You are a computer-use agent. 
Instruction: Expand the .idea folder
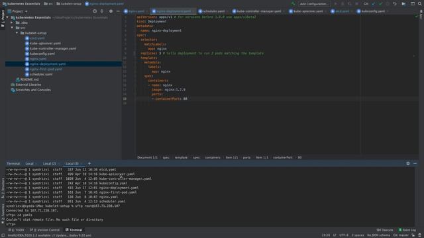(12, 22)
